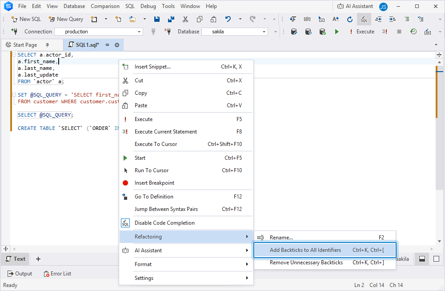Close the SQL1.sql tab
This screenshot has width=445, height=291.
[116, 45]
